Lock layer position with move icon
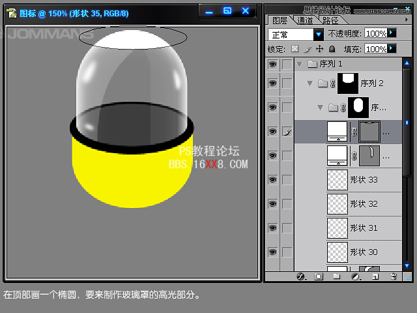The image size is (417, 313). coord(319,49)
